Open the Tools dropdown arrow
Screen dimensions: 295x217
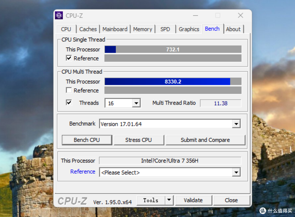169,200
